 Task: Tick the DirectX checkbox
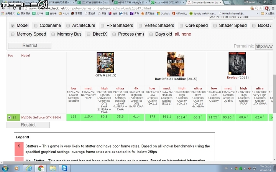coord(89,34)
